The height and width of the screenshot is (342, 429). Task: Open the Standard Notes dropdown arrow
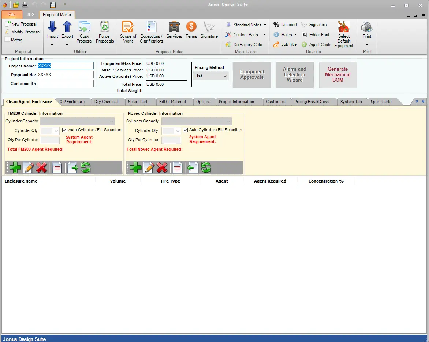pos(265,25)
